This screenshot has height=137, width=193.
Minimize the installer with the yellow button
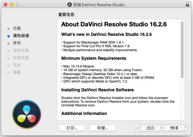(12, 5)
